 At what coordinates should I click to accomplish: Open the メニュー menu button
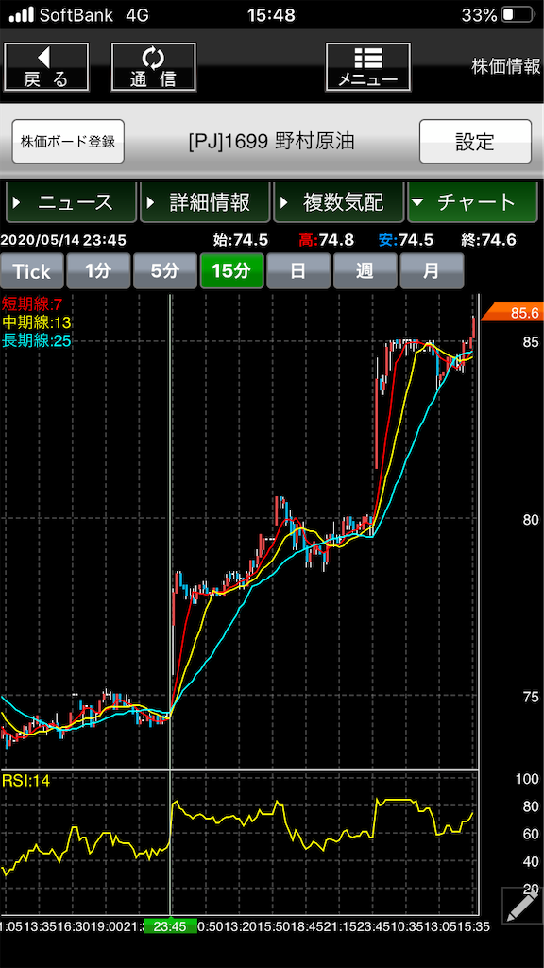click(368, 67)
